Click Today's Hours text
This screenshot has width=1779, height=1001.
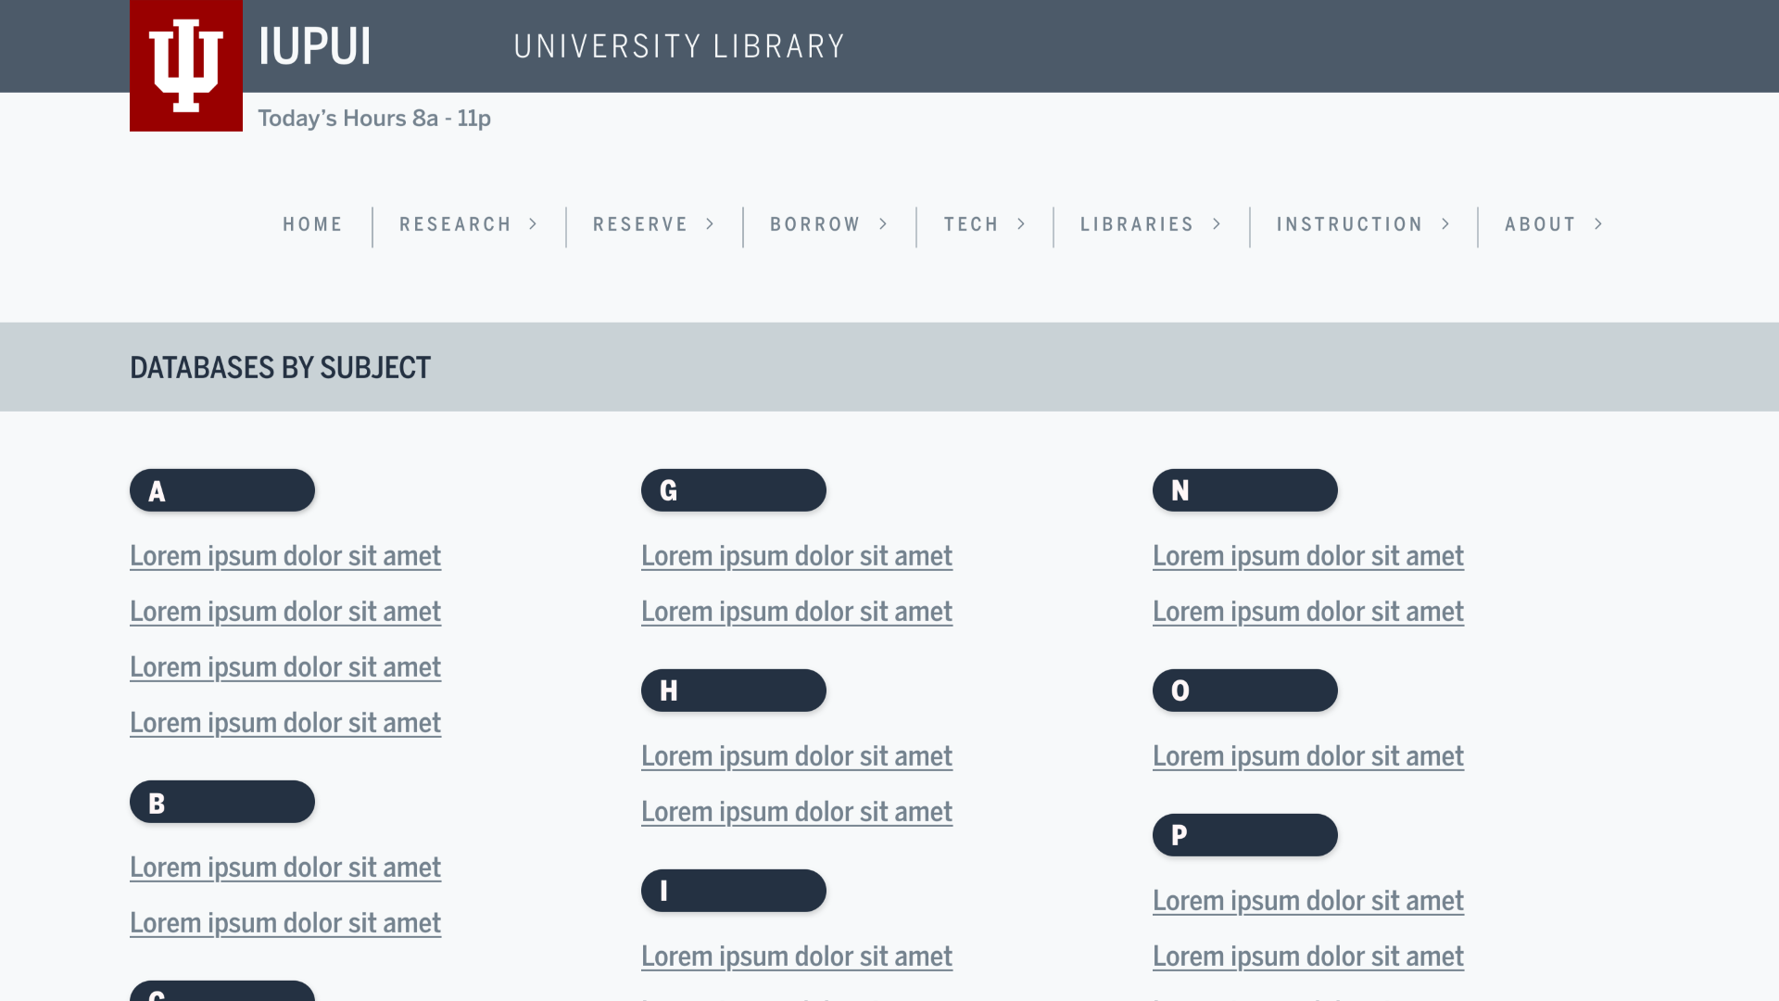(x=374, y=119)
